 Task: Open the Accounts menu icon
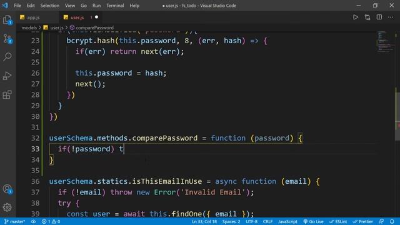point(7,189)
